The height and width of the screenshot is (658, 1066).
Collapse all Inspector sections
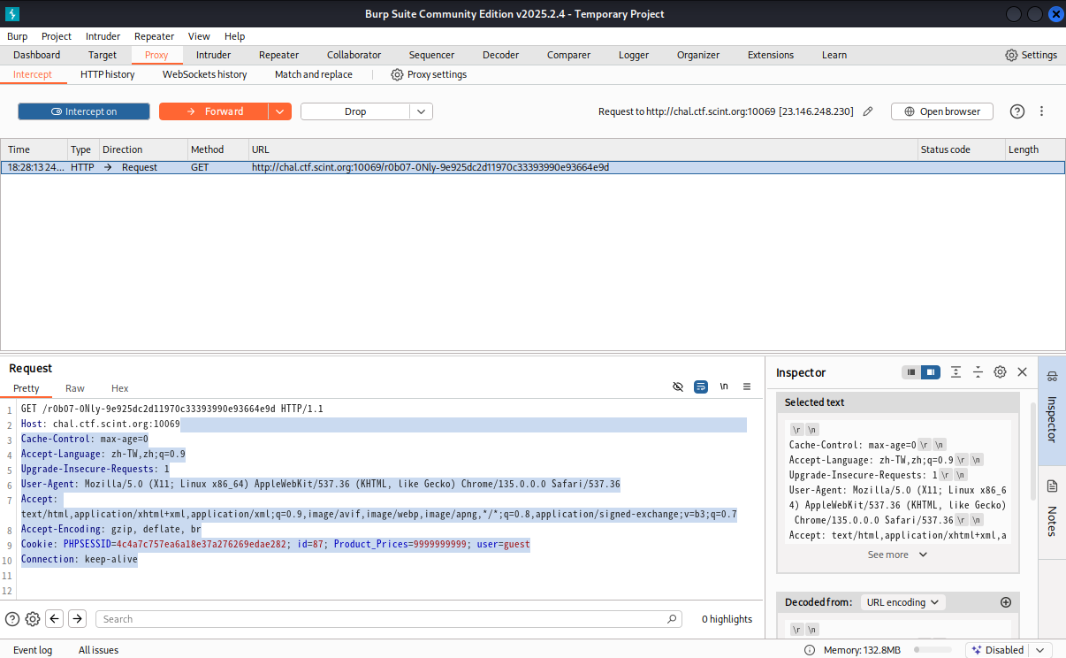point(978,372)
